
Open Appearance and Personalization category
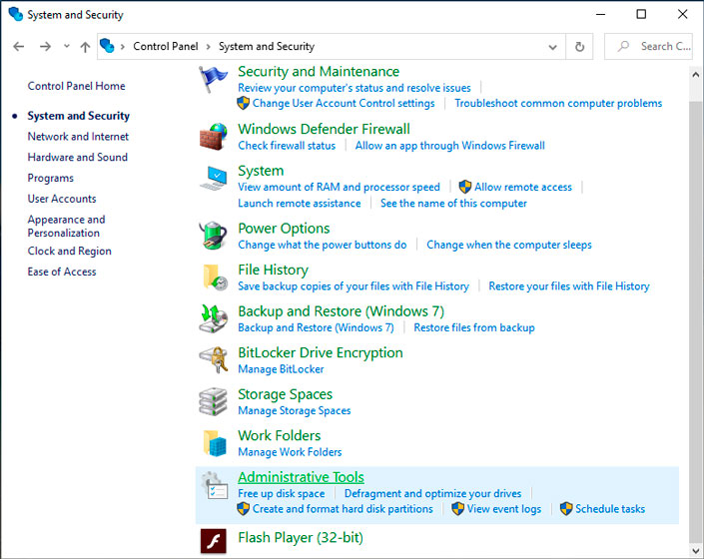coord(67,227)
